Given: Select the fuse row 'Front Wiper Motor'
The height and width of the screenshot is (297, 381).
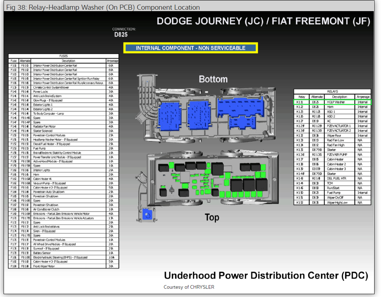Looking at the screenshot, I should tap(64, 266).
